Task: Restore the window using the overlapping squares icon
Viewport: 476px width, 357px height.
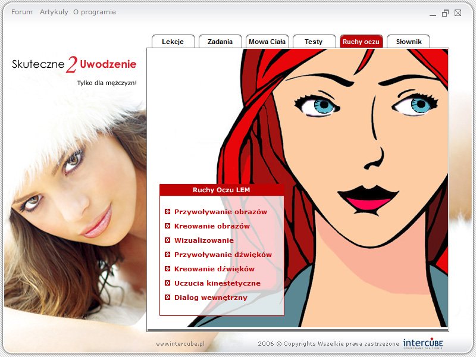Action: click(x=445, y=14)
